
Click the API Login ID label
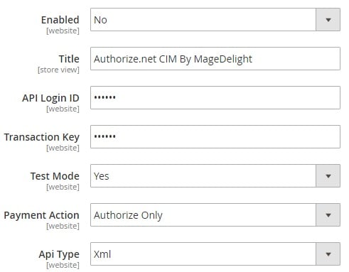[x=50, y=98]
